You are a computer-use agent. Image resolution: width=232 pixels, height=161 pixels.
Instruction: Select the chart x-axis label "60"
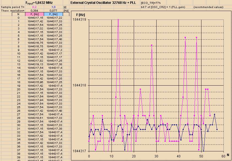[223, 156]
